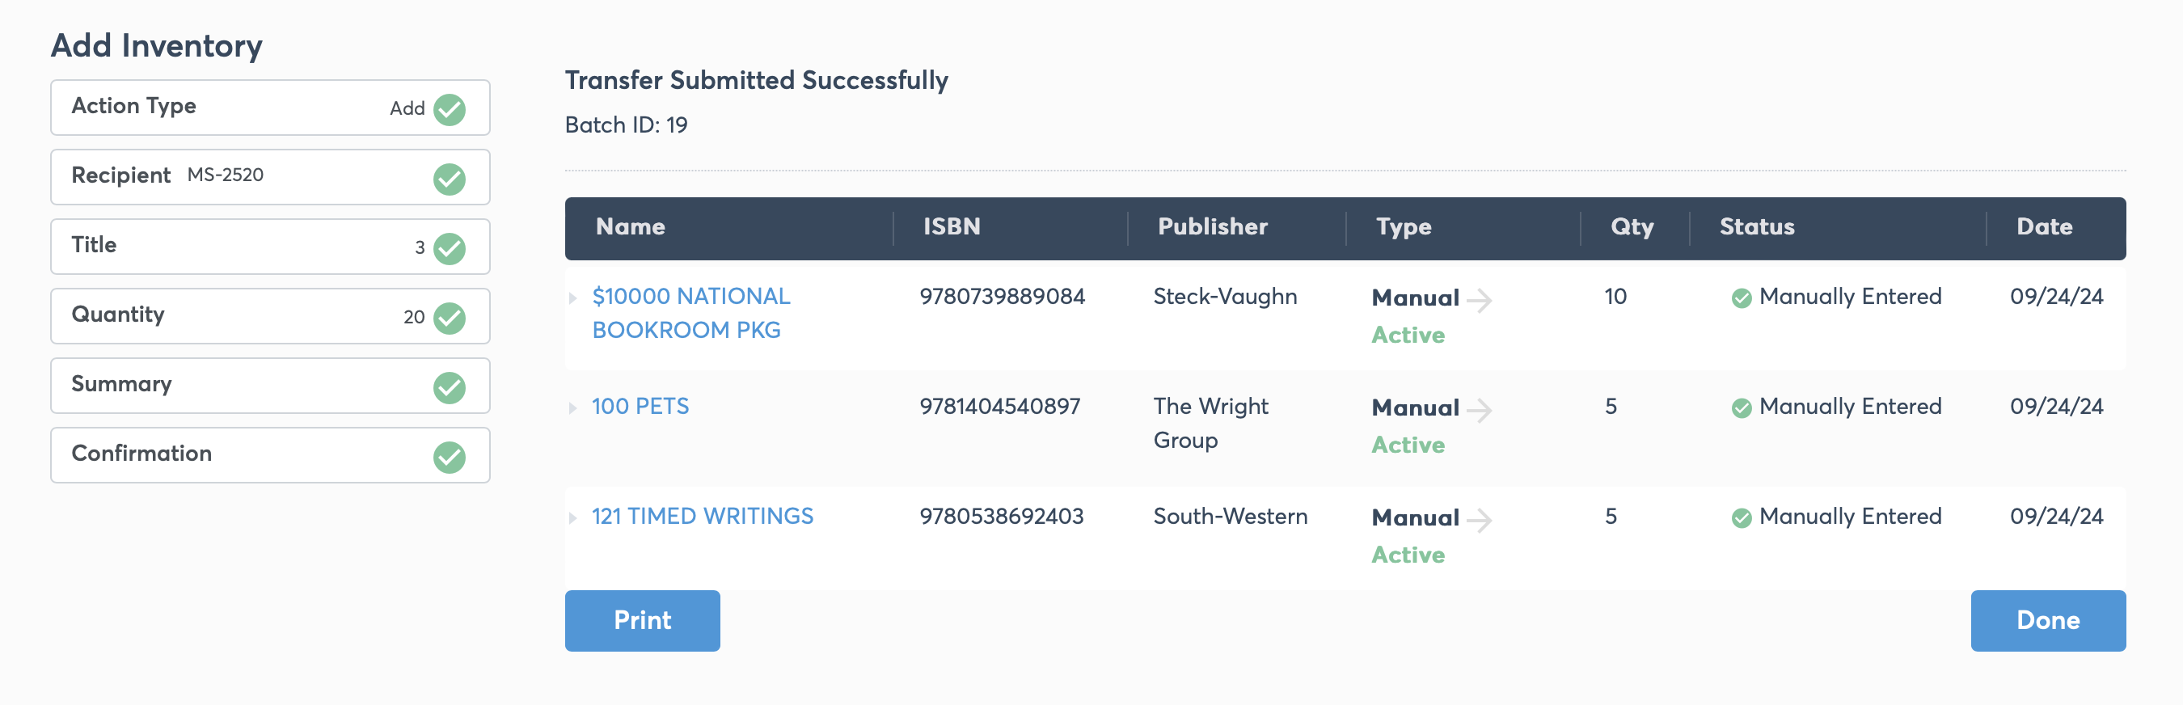This screenshot has height=705, width=2183.
Task: Expand the 100 PETS row triangle
Action: 573,407
